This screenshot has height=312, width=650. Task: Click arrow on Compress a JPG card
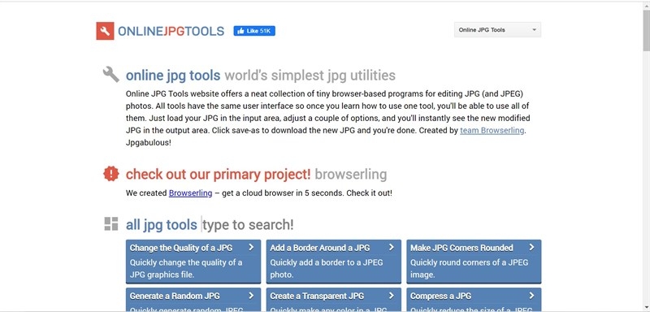click(532, 296)
